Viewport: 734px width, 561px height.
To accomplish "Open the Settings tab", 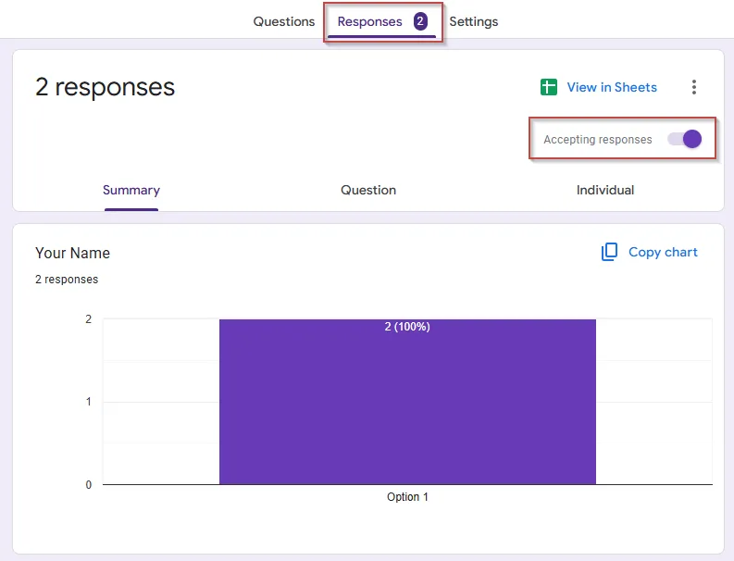I will pos(474,21).
